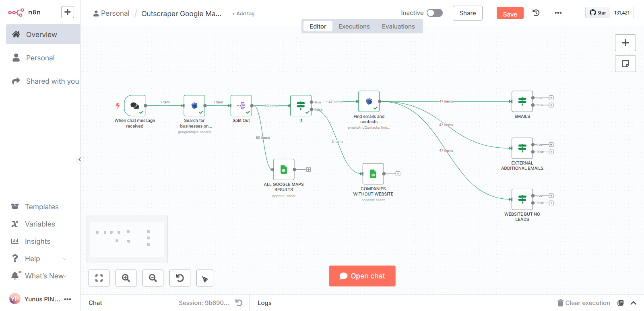Click the YP user avatar

(15, 299)
